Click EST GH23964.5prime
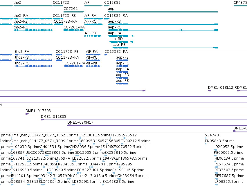 click(x=132, y=176)
